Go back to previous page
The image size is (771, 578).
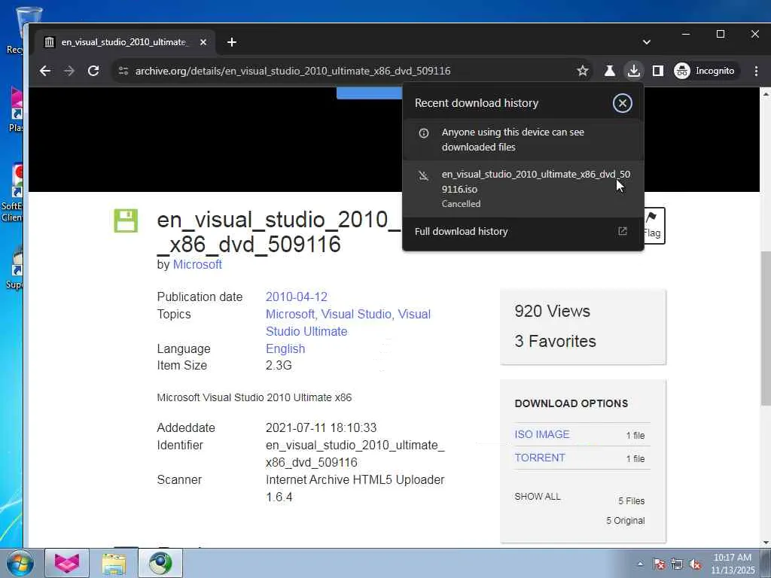tap(45, 71)
